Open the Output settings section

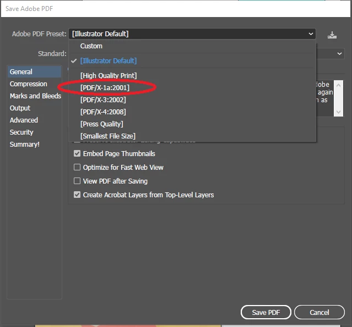pos(34,108)
